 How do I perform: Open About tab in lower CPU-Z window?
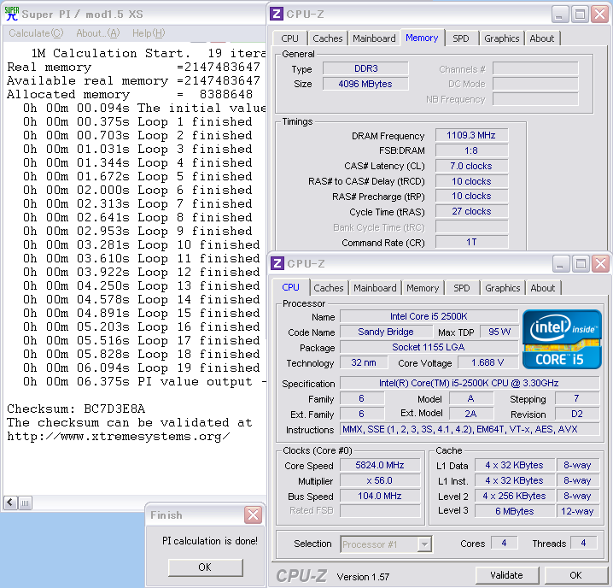(x=543, y=288)
